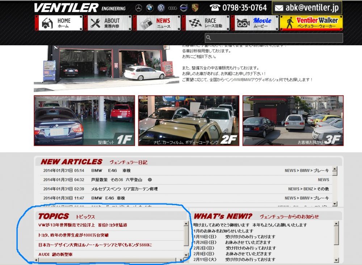Open article '芦屋散策 その36 六甲登山'

pos(121,180)
